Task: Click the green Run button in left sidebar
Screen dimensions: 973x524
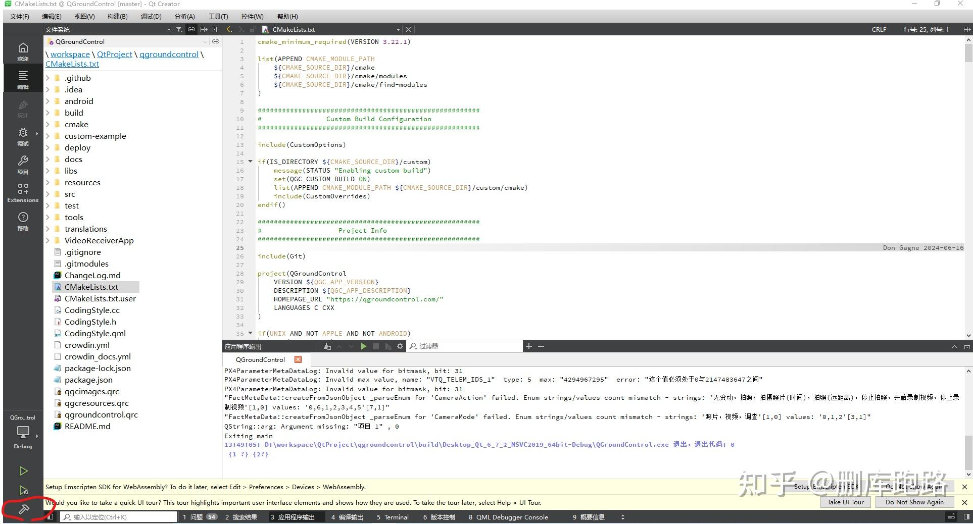Action: (23, 471)
